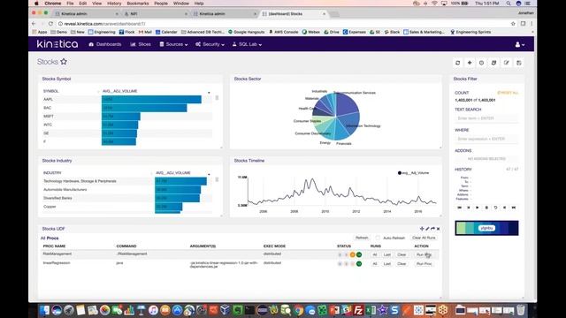Click the save dashboard disk icon
566x318 pixels.
click(x=519, y=63)
